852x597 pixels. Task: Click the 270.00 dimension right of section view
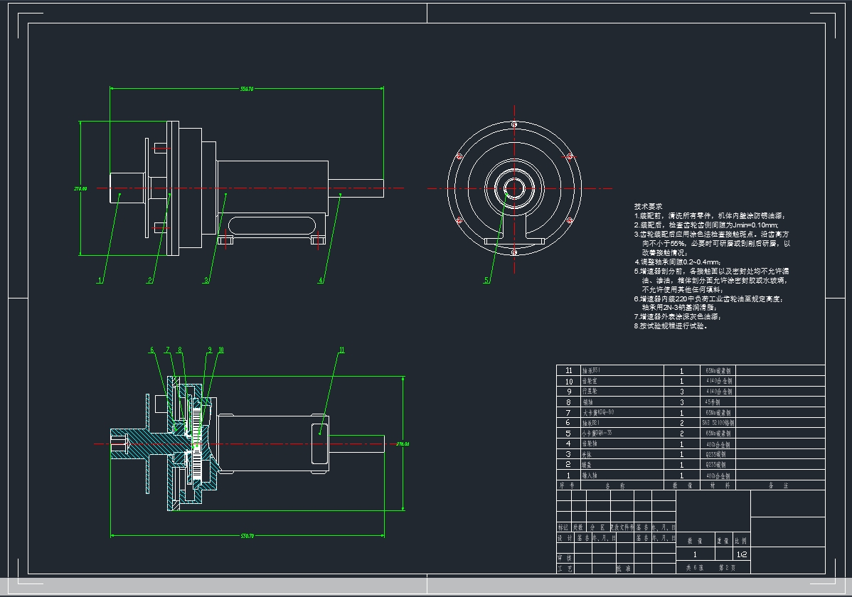tap(403, 443)
